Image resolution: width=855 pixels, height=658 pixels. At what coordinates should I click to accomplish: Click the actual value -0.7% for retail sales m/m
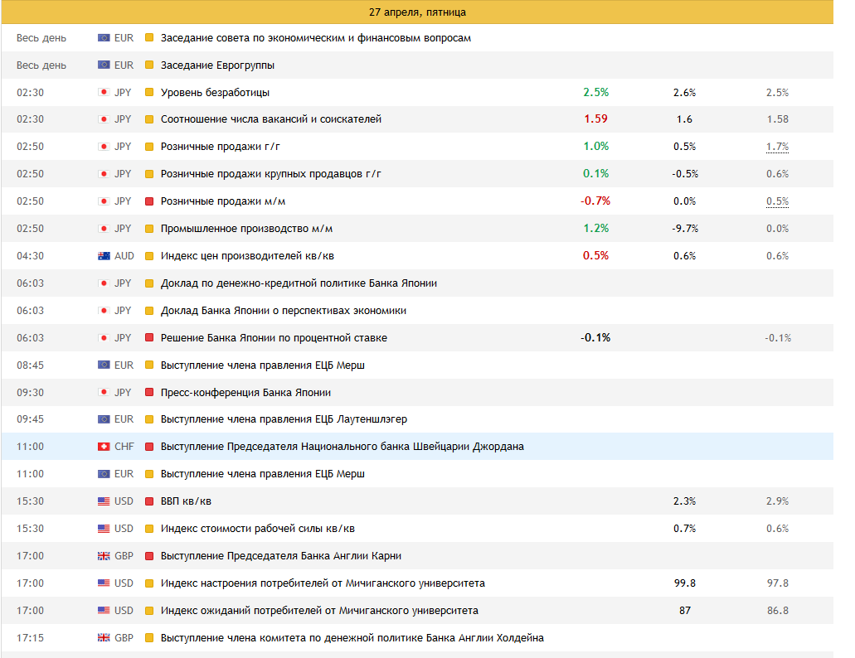pos(595,201)
